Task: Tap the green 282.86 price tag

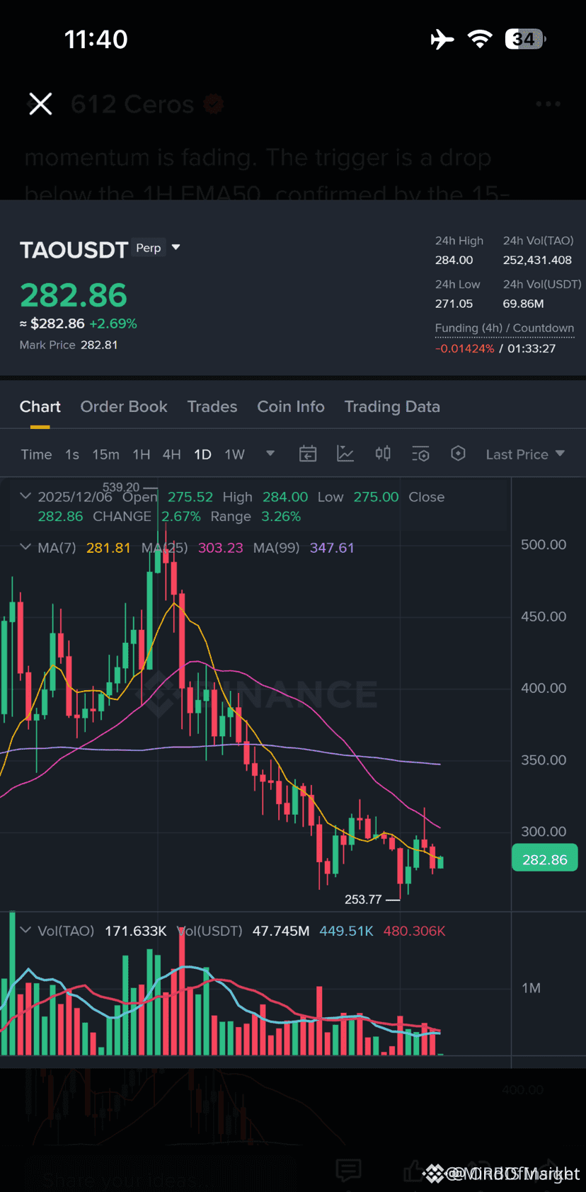Action: pos(544,857)
